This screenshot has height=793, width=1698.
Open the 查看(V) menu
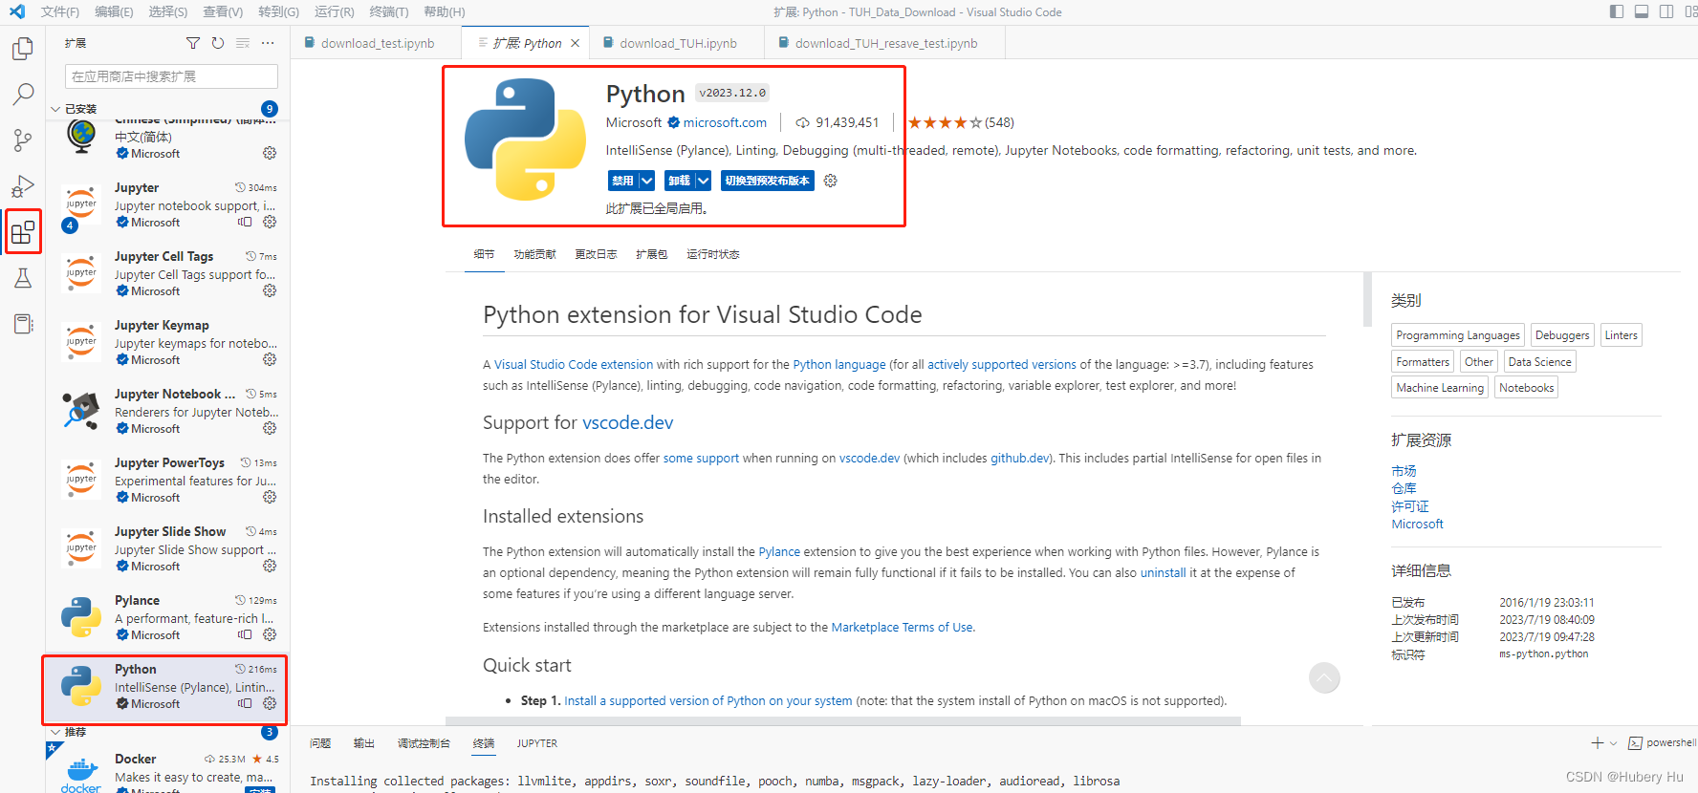click(223, 11)
